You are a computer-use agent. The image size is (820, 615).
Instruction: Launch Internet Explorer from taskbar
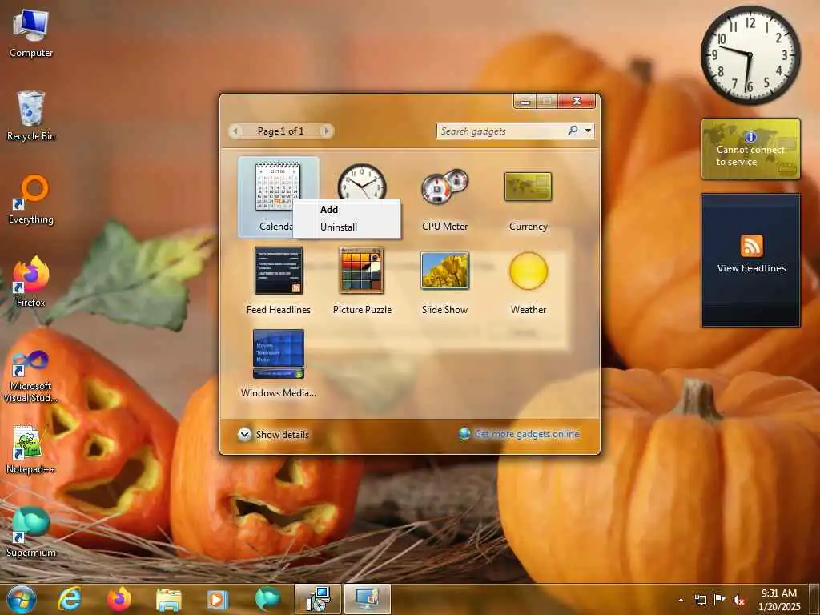(70, 599)
